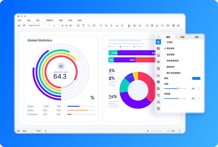Select the 无填充 no-fill radio option
218x147 pixels.
[165, 42]
